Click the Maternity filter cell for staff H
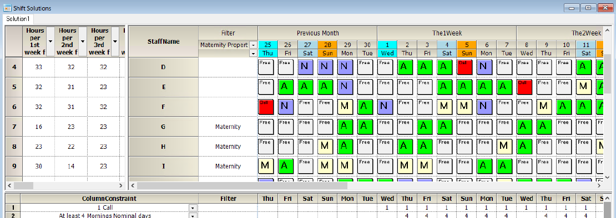This screenshot has height=218, width=616. [x=228, y=147]
